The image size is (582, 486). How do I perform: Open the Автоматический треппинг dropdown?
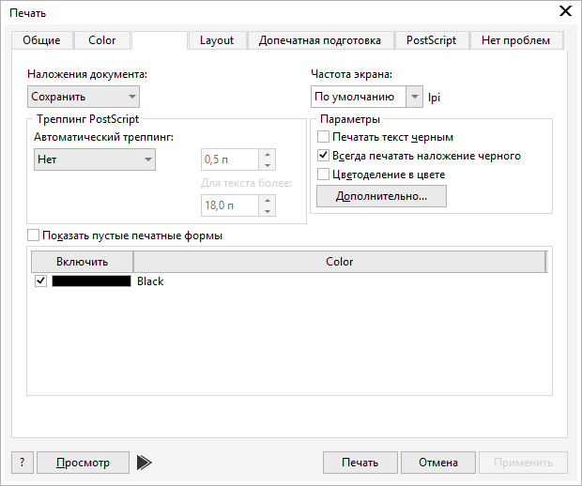95,159
